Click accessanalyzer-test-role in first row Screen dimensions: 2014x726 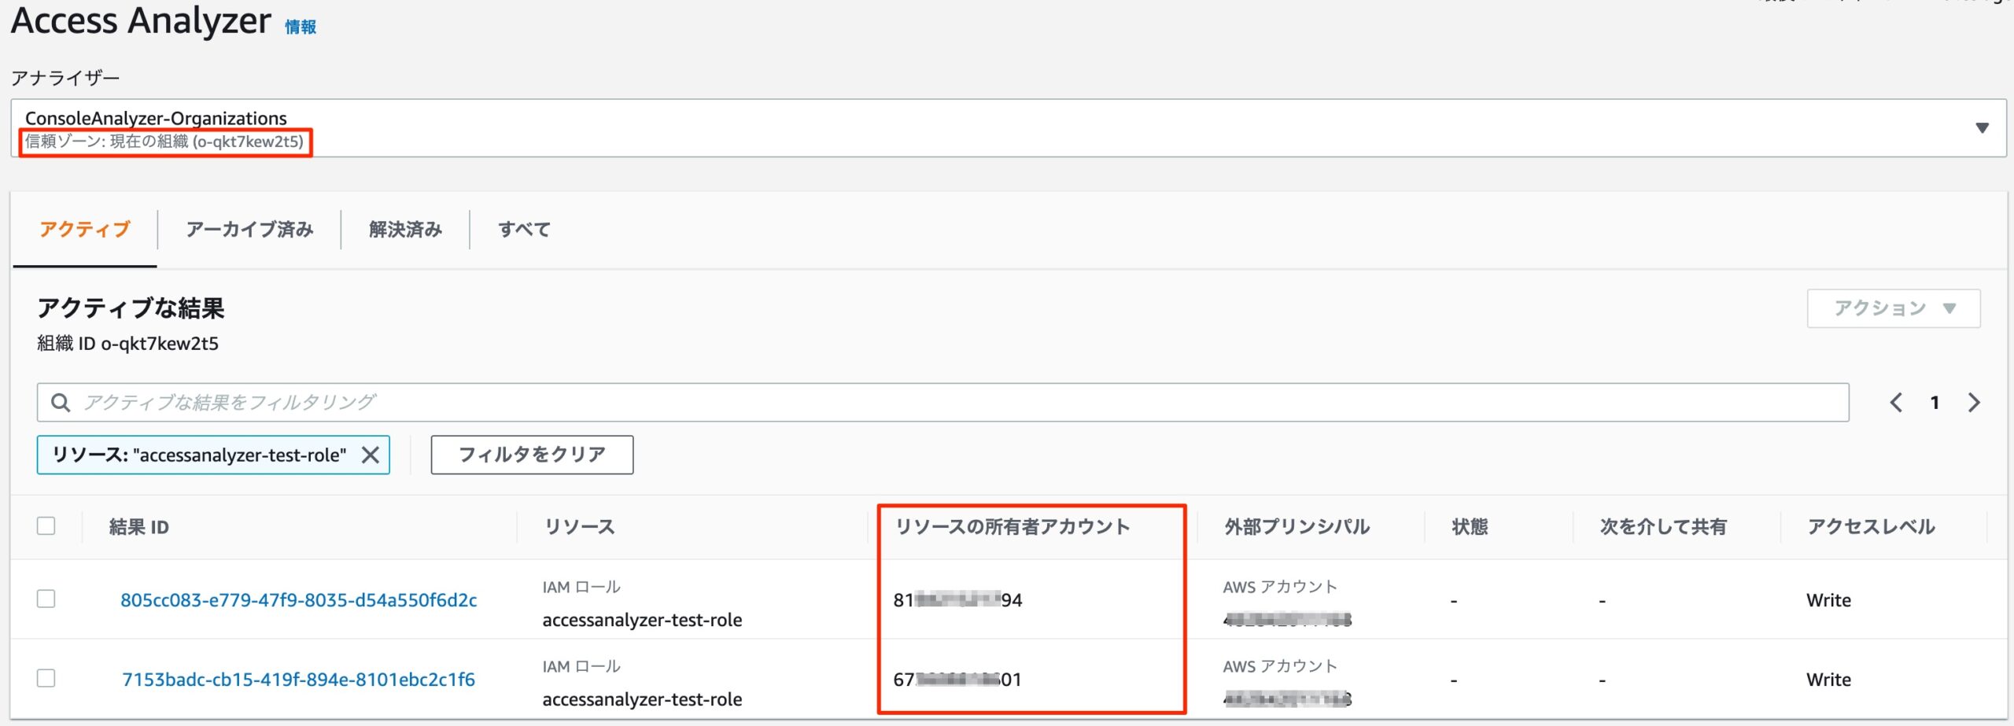point(642,620)
